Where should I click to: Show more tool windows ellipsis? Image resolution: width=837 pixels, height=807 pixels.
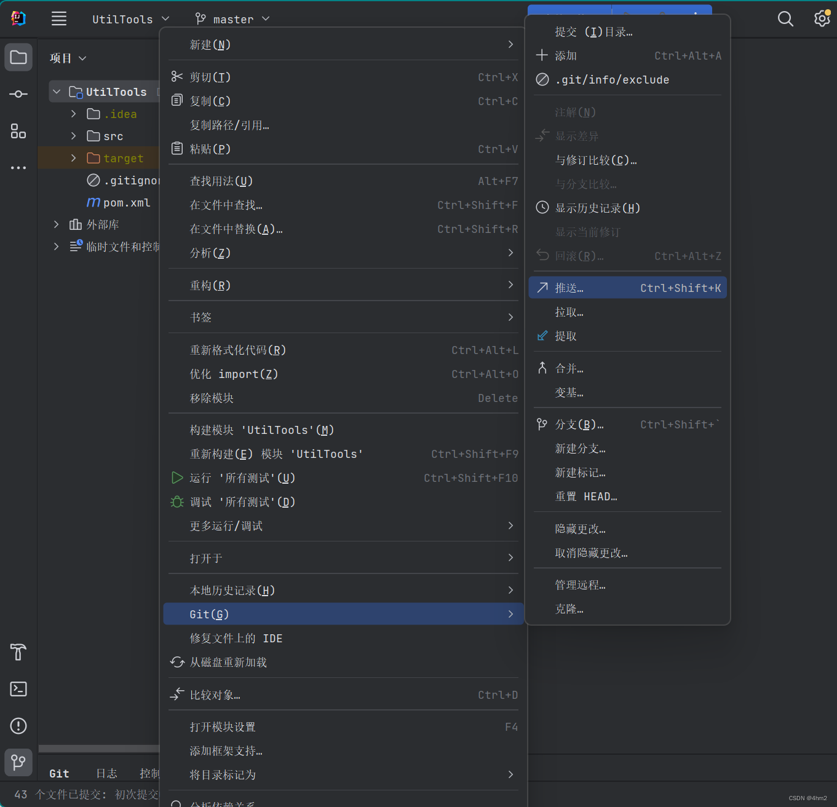click(18, 167)
